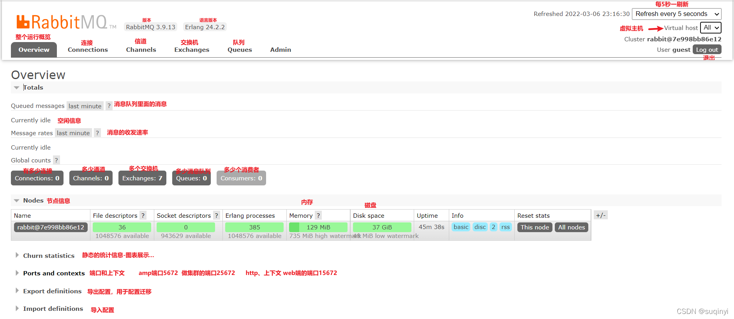734x319 pixels.
Task: Expand Export definitions section
Action: pyautogui.click(x=49, y=291)
